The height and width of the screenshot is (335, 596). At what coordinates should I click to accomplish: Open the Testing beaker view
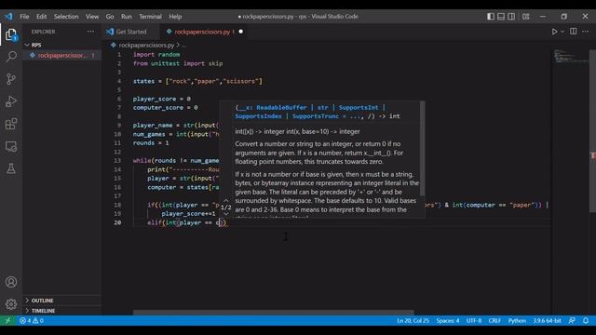[x=11, y=168]
